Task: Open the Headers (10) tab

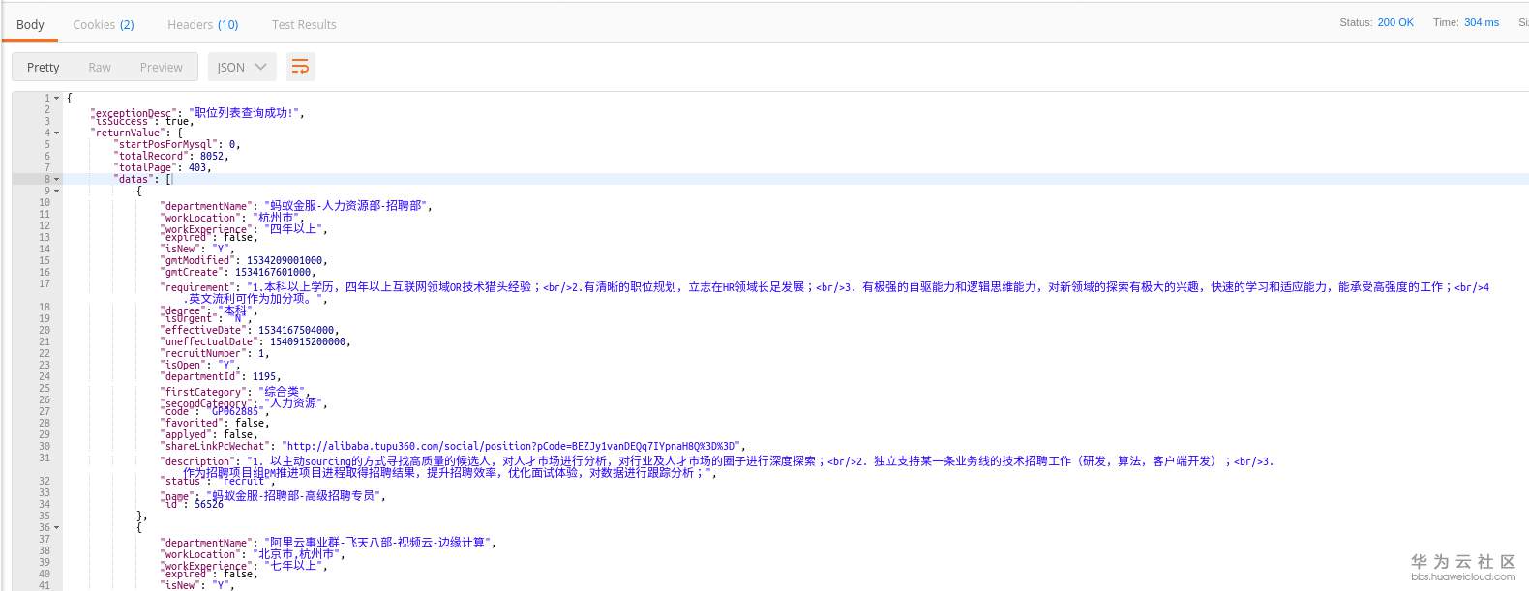Action: tap(202, 24)
